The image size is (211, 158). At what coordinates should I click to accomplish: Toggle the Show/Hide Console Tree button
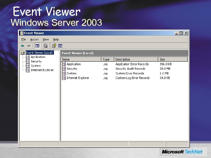click(37, 46)
